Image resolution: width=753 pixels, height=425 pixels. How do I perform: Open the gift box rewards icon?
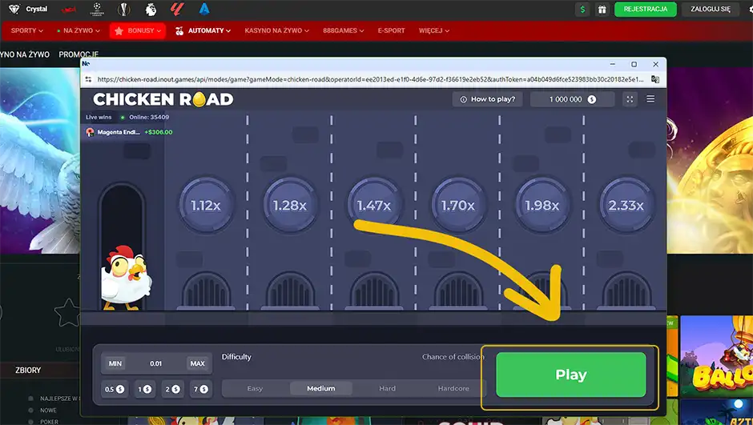click(x=602, y=9)
